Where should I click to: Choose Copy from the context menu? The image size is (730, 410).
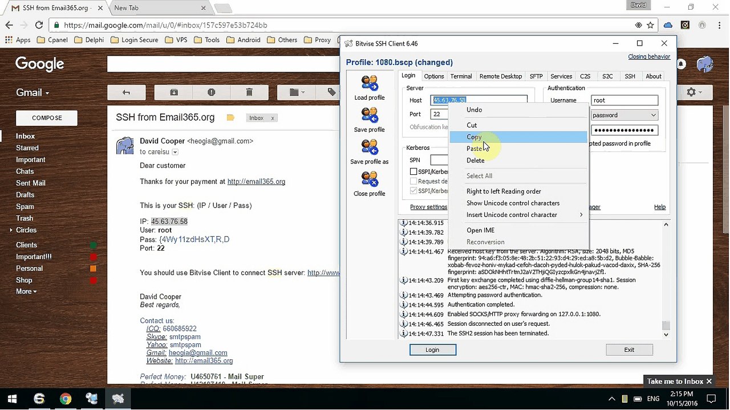pos(518,137)
